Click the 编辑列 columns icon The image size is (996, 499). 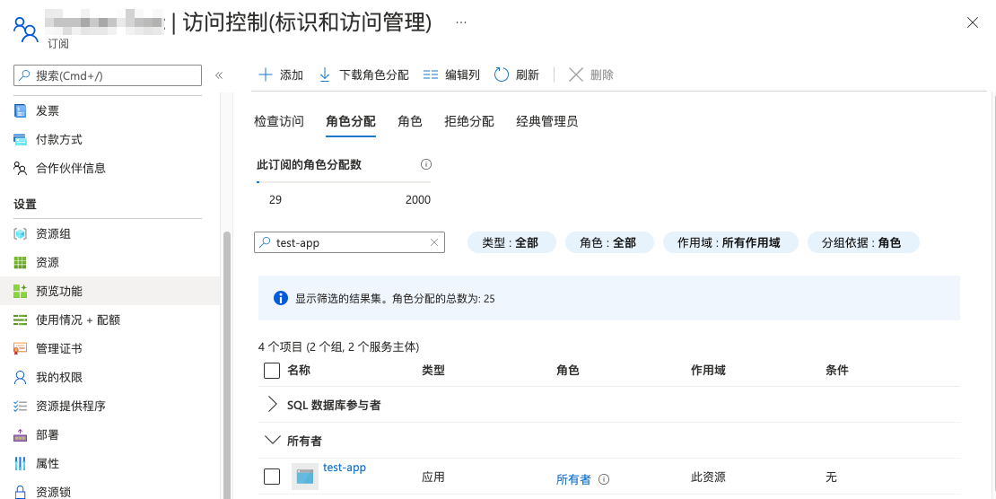coord(431,74)
